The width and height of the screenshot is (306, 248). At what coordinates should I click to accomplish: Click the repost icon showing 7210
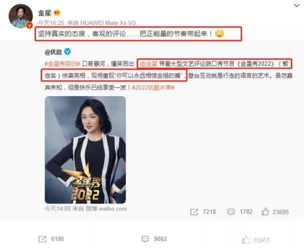(194, 212)
